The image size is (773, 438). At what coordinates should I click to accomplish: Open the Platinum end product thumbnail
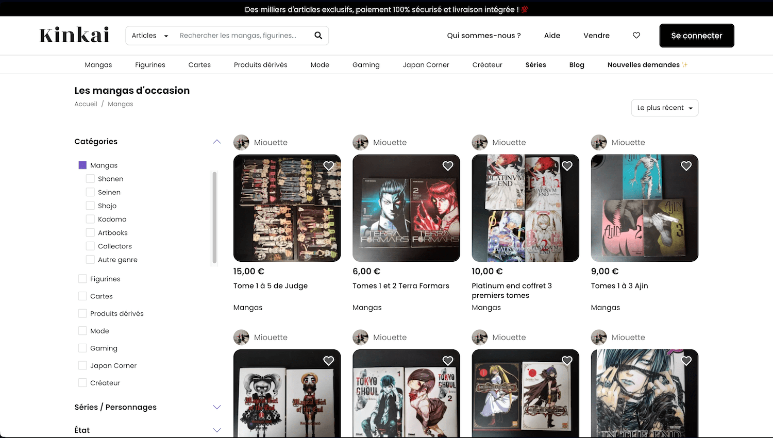pos(526,208)
